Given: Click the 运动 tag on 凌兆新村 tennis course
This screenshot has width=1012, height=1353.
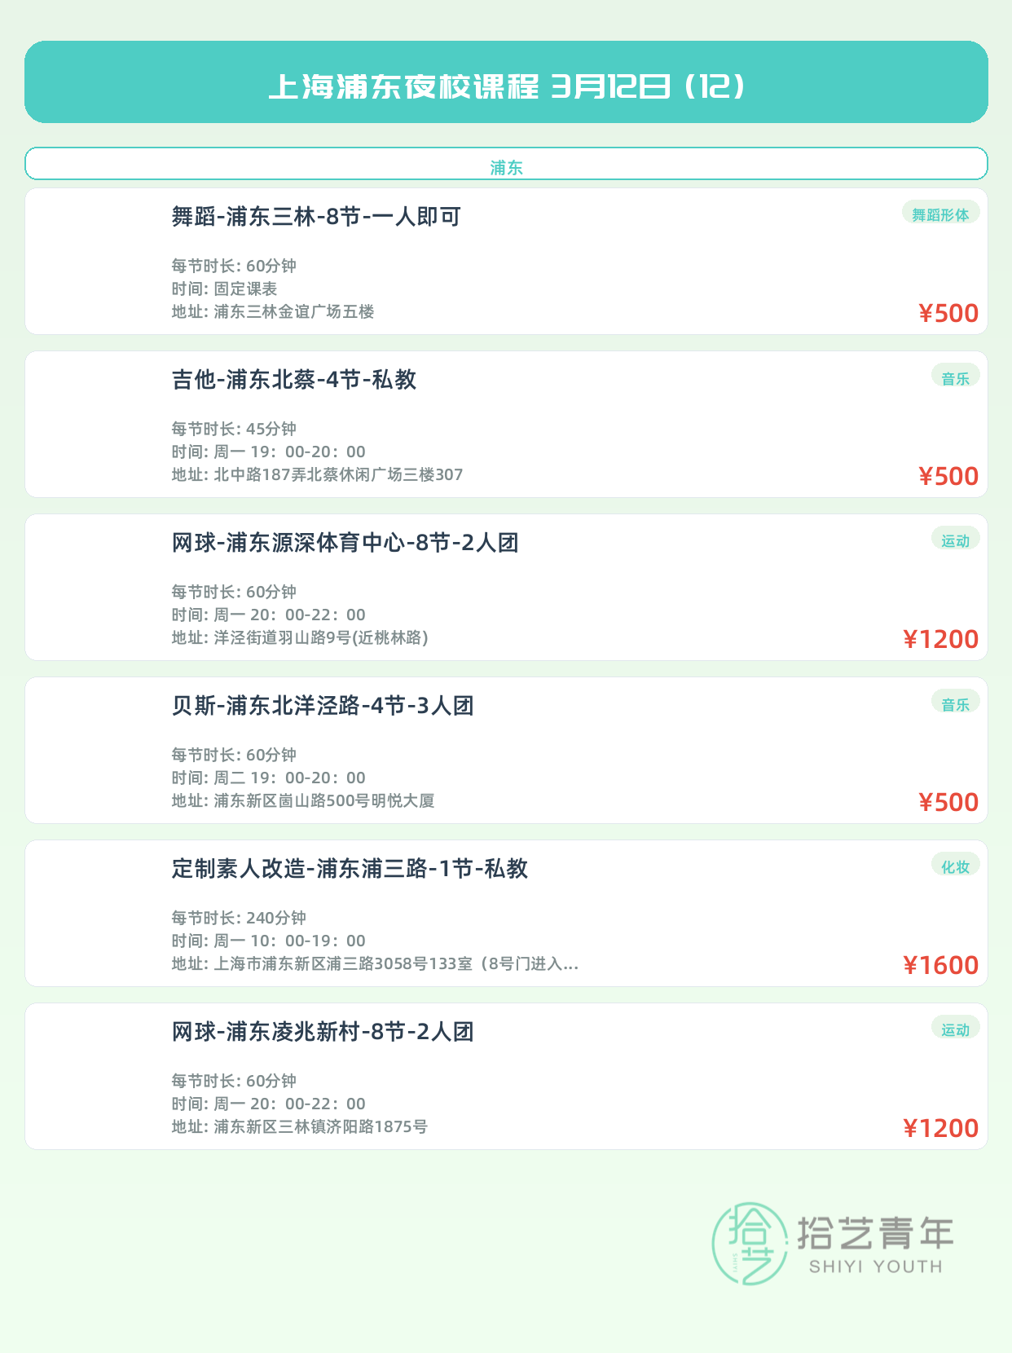Looking at the screenshot, I should click(x=955, y=1029).
